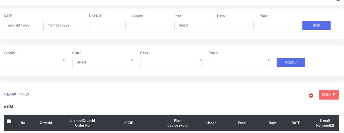Viewport: 344px width, 133px height.
Task: Focus the start date field in DATE filter
Action: tap(24, 26)
